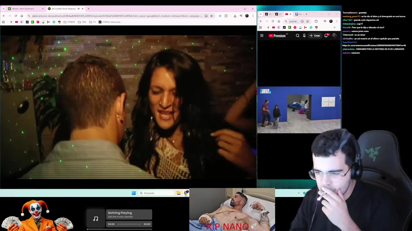Image resolution: width=412 pixels, height=231 pixels.
Task: Open Kick bookmark in right bookmarks bar
Action: 289,28
